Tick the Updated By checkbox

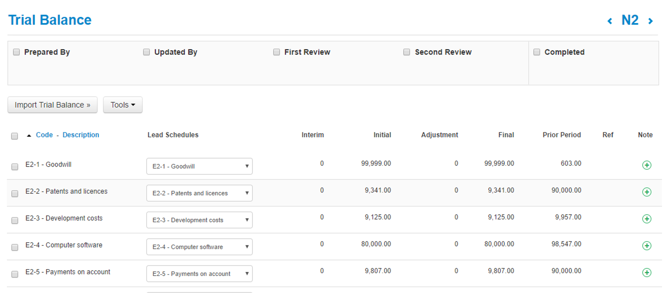click(146, 52)
